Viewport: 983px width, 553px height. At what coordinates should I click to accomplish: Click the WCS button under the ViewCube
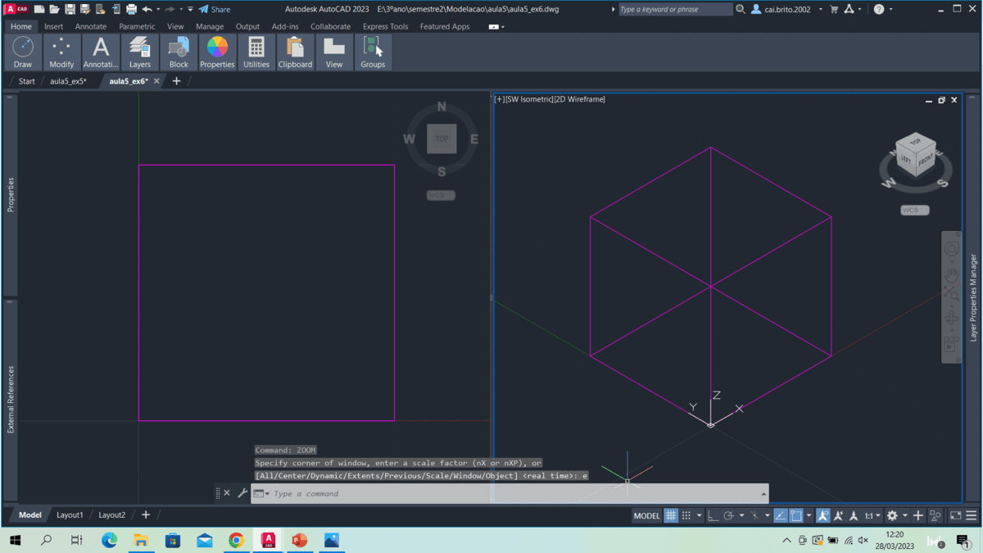(915, 211)
